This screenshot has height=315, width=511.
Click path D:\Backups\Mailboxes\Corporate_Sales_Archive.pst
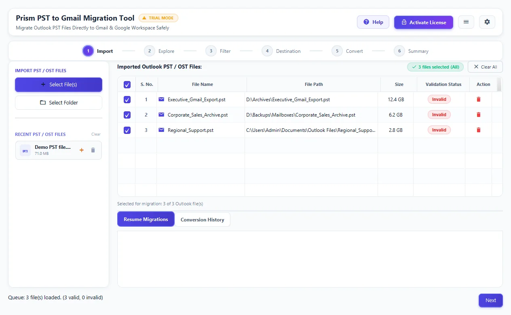click(301, 115)
